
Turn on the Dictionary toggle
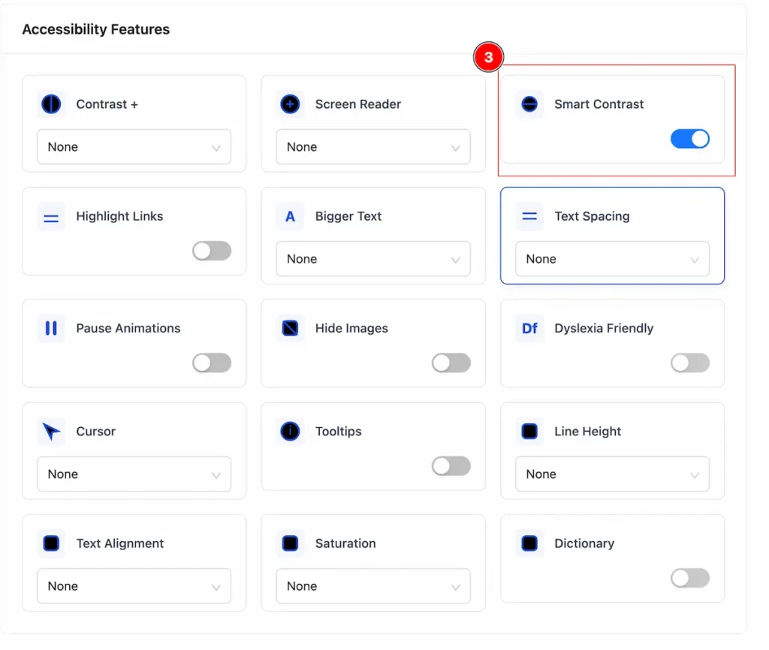click(689, 578)
